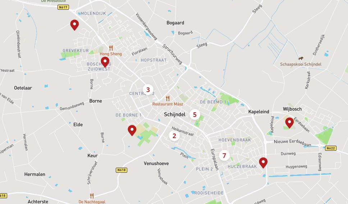Click the Bogaard place name
The width and height of the screenshot is (348, 204).
pos(175,23)
